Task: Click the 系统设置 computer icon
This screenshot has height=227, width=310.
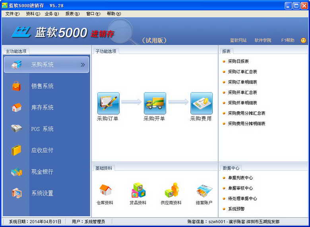Action: 17,193
